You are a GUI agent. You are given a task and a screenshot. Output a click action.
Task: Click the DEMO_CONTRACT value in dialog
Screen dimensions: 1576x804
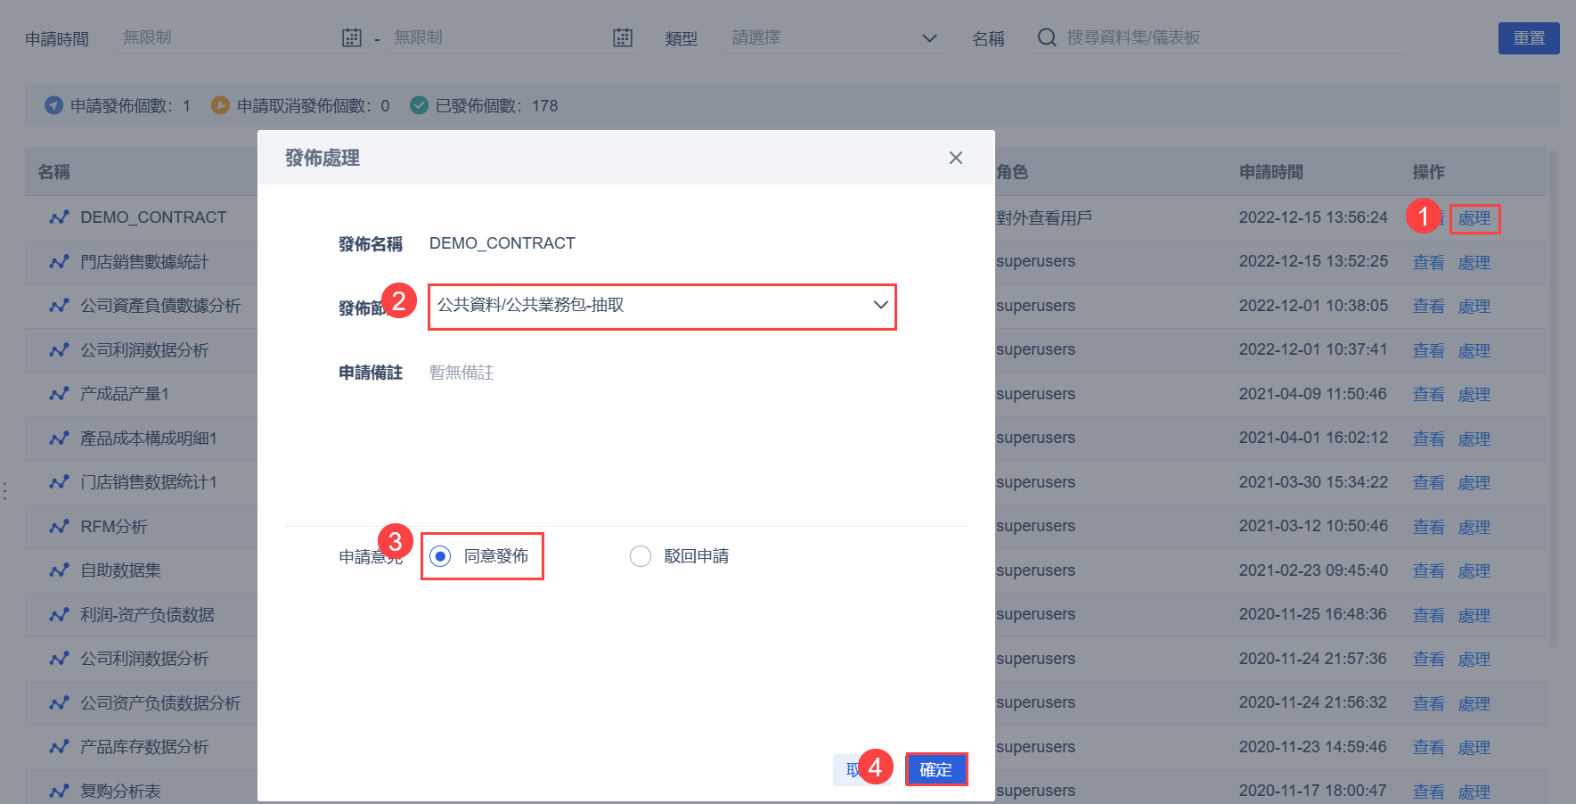502,243
